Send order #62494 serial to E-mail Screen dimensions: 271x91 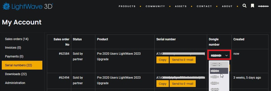click(x=183, y=84)
